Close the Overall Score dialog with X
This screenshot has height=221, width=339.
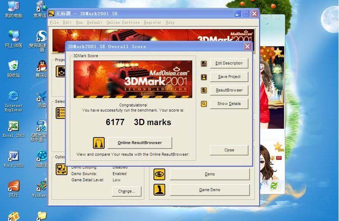247,47
